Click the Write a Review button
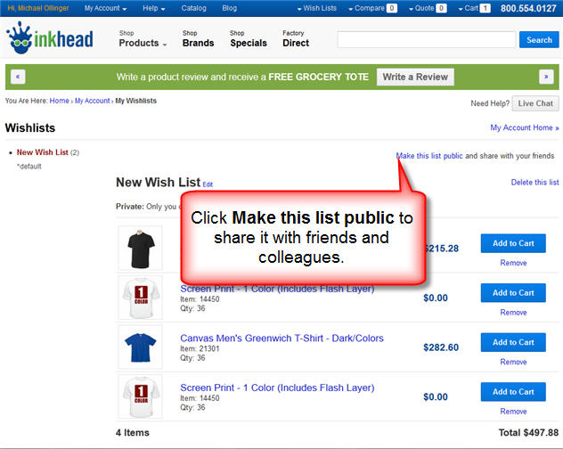This screenshot has width=563, height=449. (414, 78)
